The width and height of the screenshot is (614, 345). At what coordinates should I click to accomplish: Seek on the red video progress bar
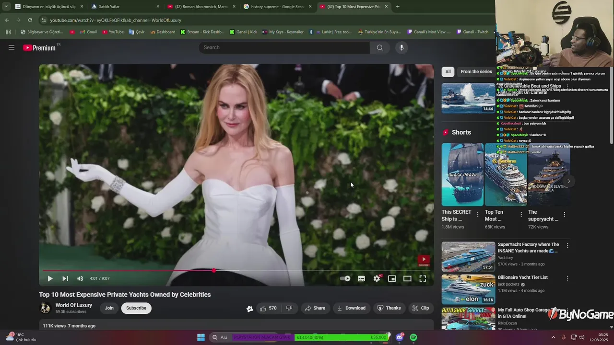click(236, 271)
